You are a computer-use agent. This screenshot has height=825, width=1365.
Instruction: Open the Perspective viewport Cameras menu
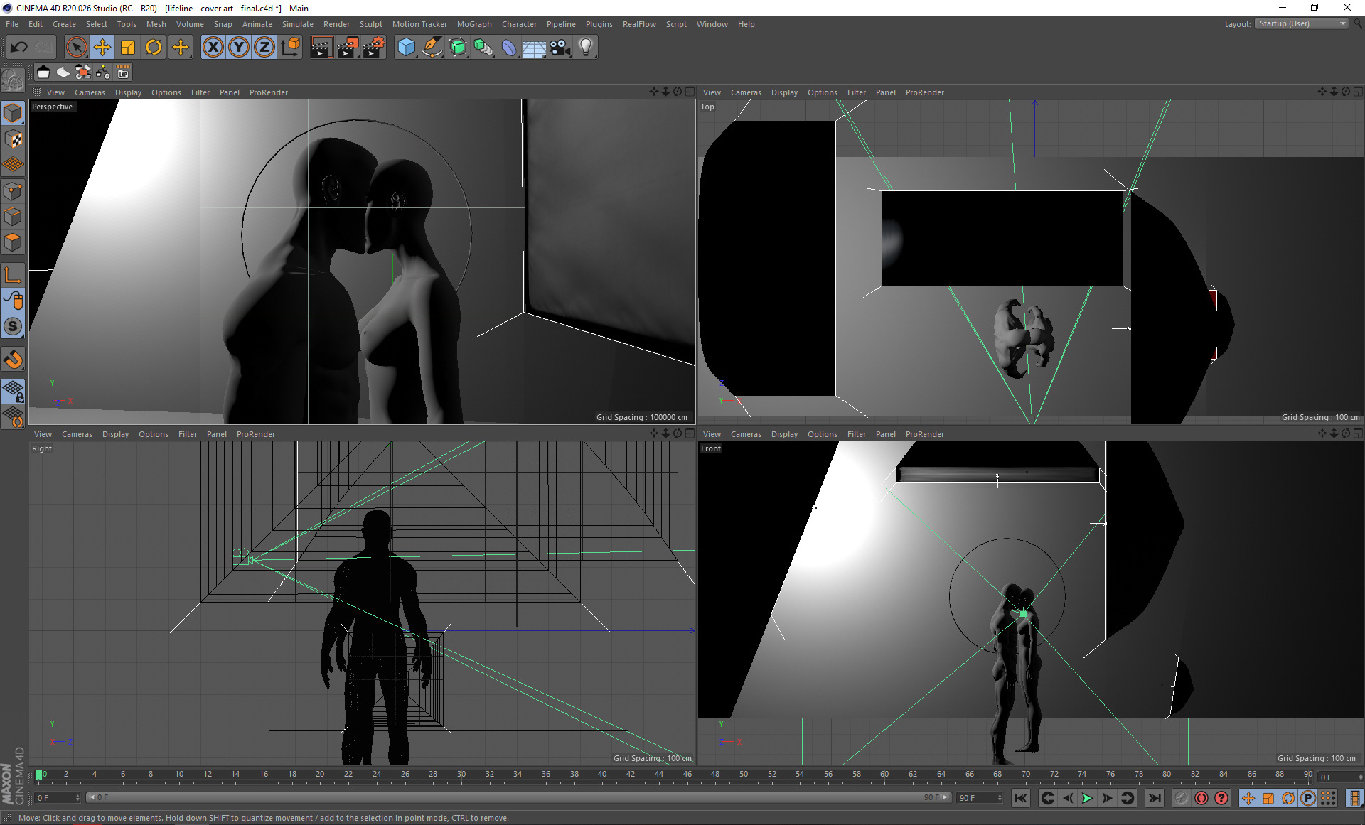click(x=90, y=92)
